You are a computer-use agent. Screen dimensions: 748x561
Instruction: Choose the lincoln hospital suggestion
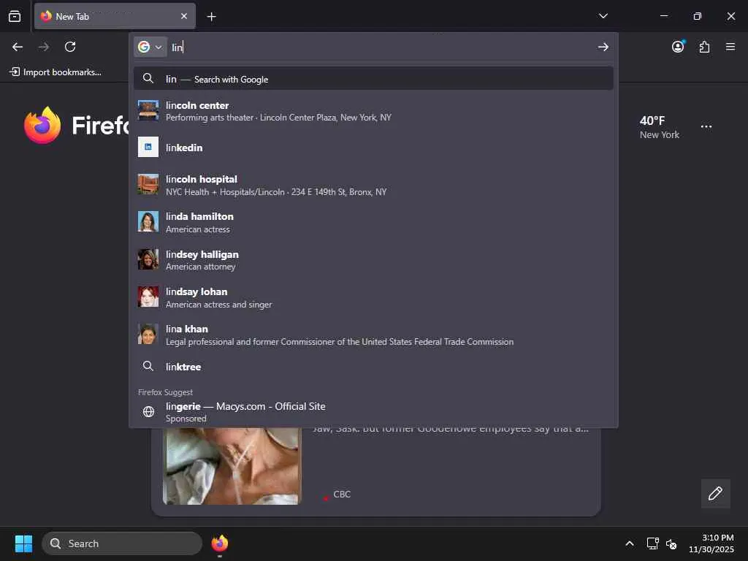tap(373, 185)
